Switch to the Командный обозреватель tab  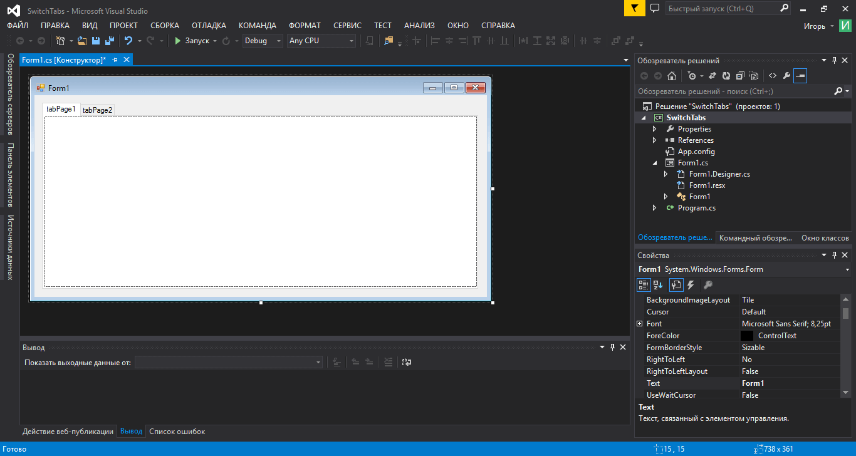[755, 238]
